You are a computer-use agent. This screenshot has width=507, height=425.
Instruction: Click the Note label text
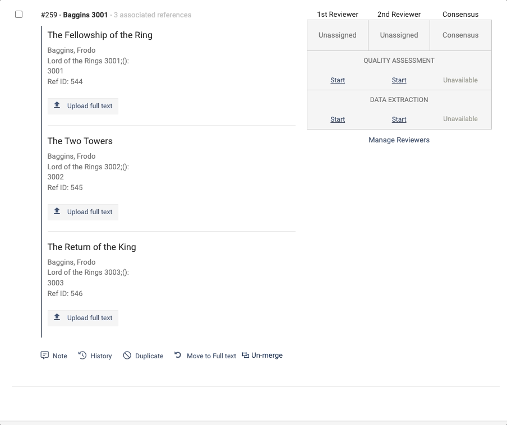pyautogui.click(x=60, y=356)
